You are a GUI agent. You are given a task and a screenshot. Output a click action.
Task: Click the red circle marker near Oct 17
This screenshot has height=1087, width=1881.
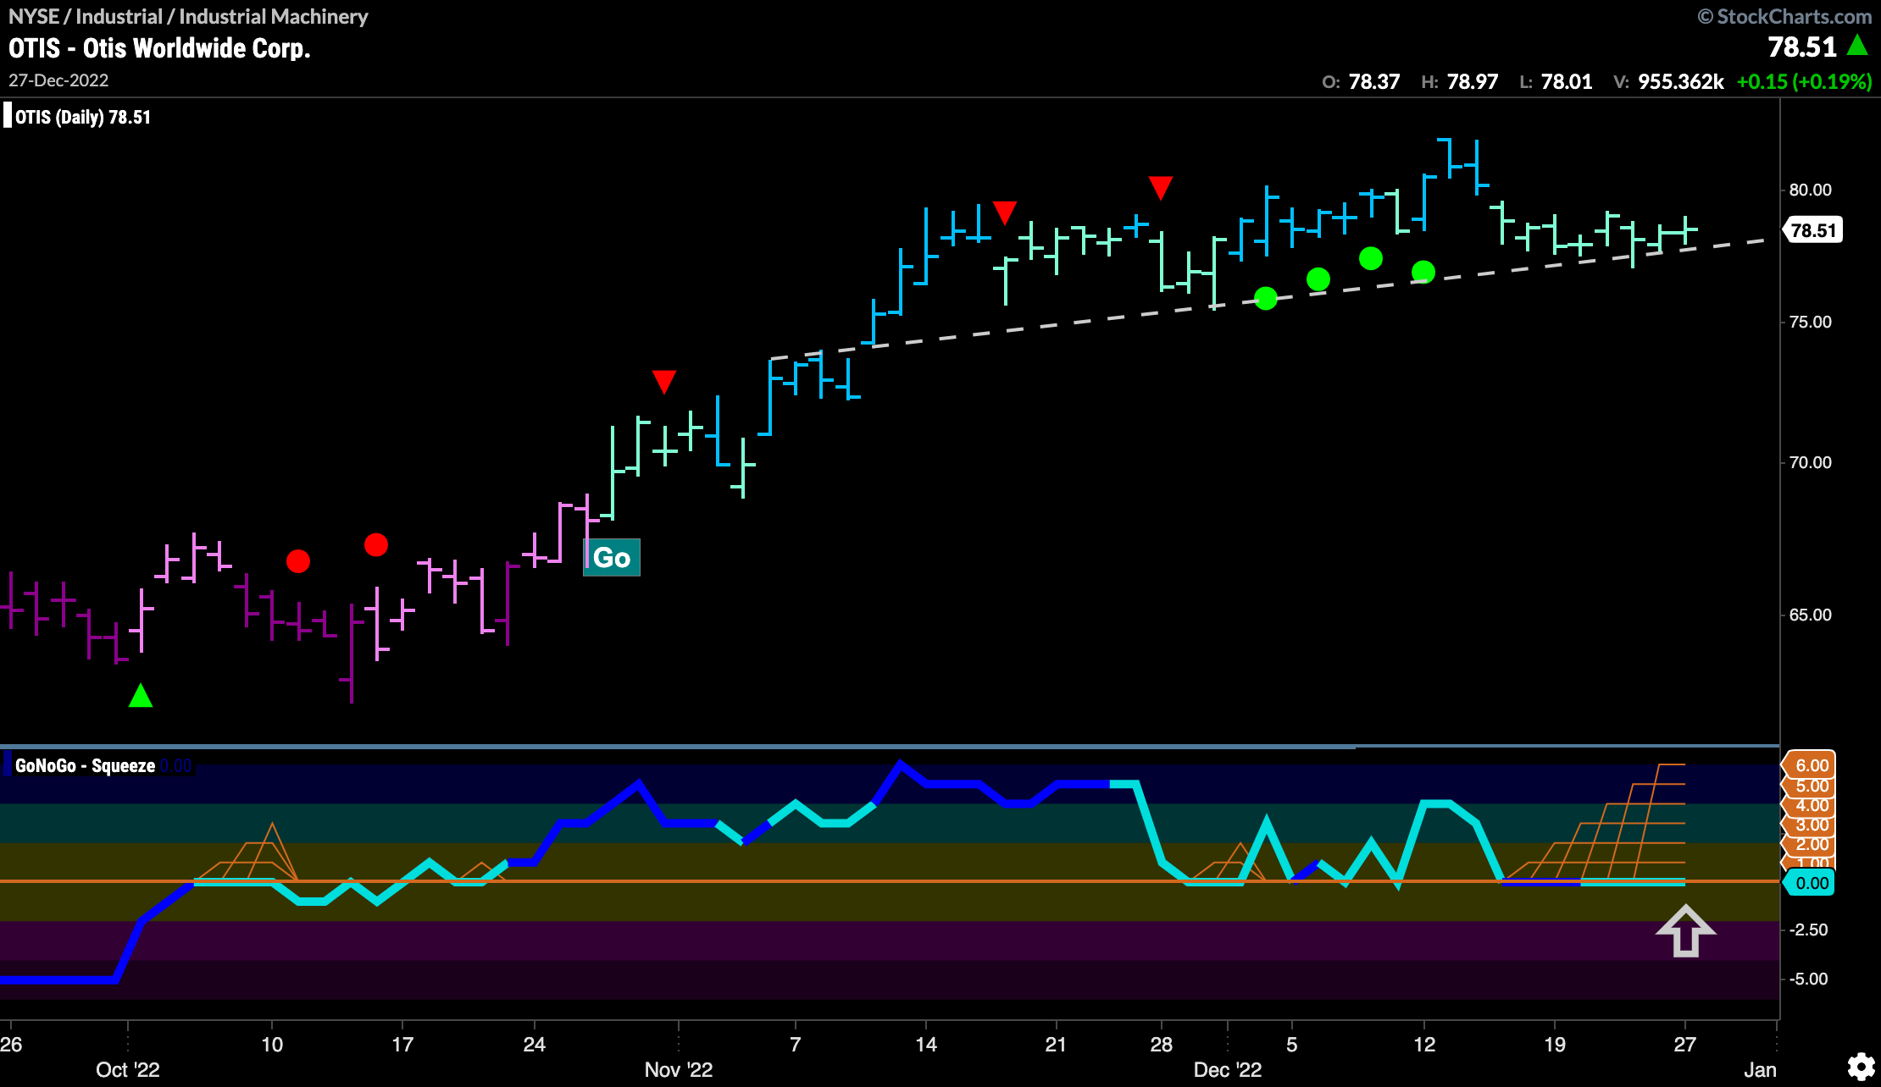click(376, 544)
